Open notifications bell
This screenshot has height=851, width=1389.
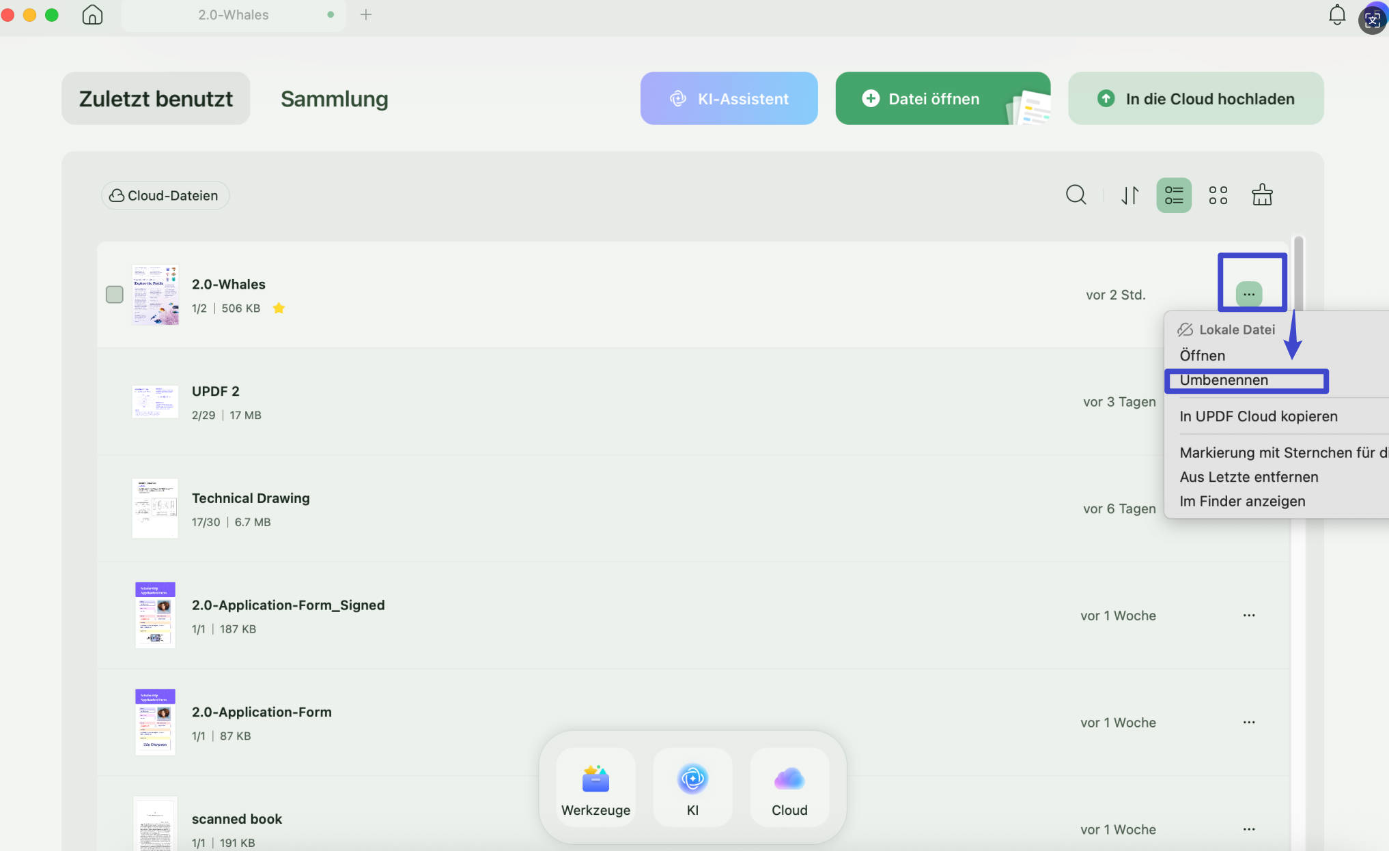[1337, 15]
